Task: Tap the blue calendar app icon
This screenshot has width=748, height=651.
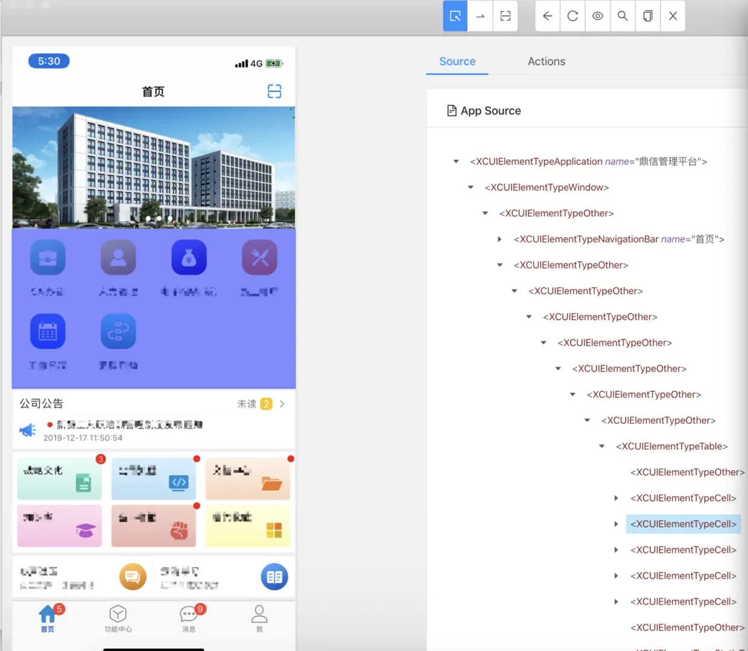Action: click(x=48, y=331)
